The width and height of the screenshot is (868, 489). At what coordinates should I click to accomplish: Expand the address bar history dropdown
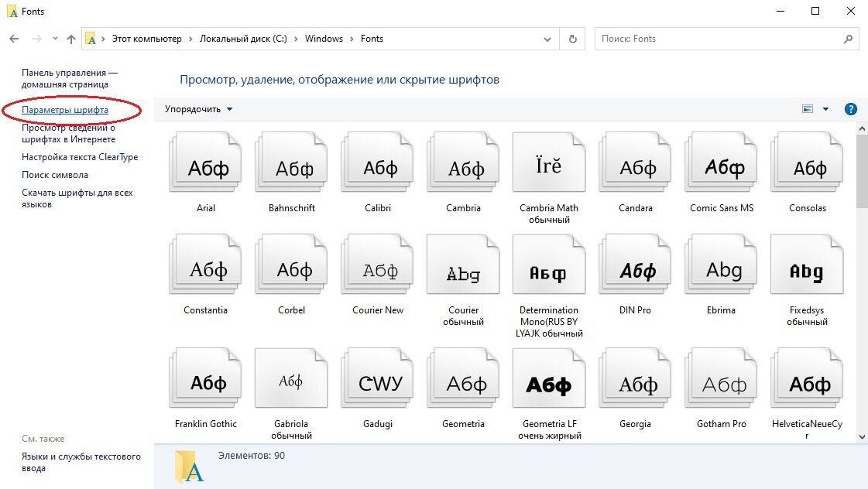point(547,39)
